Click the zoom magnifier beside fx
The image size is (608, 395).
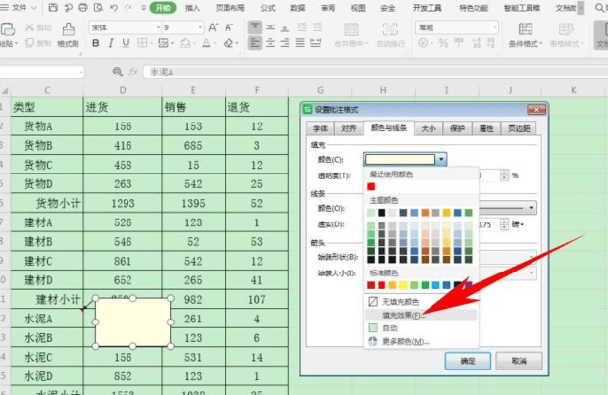pos(117,72)
